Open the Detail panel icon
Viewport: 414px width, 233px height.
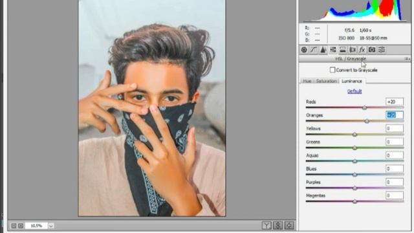click(323, 50)
